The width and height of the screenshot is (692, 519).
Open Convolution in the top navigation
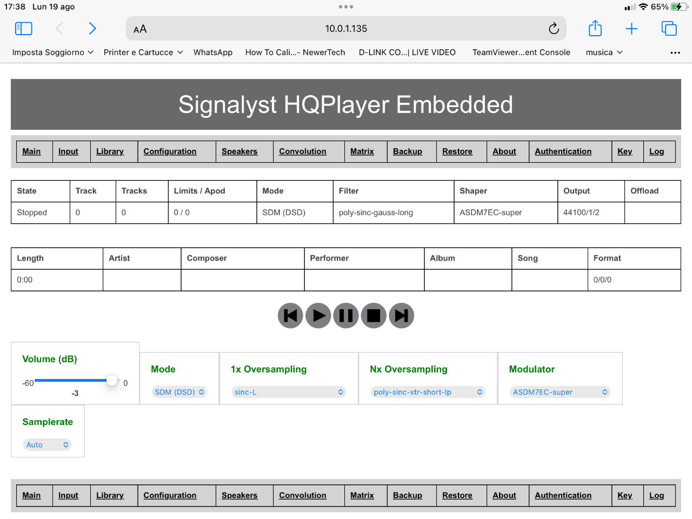[303, 151]
